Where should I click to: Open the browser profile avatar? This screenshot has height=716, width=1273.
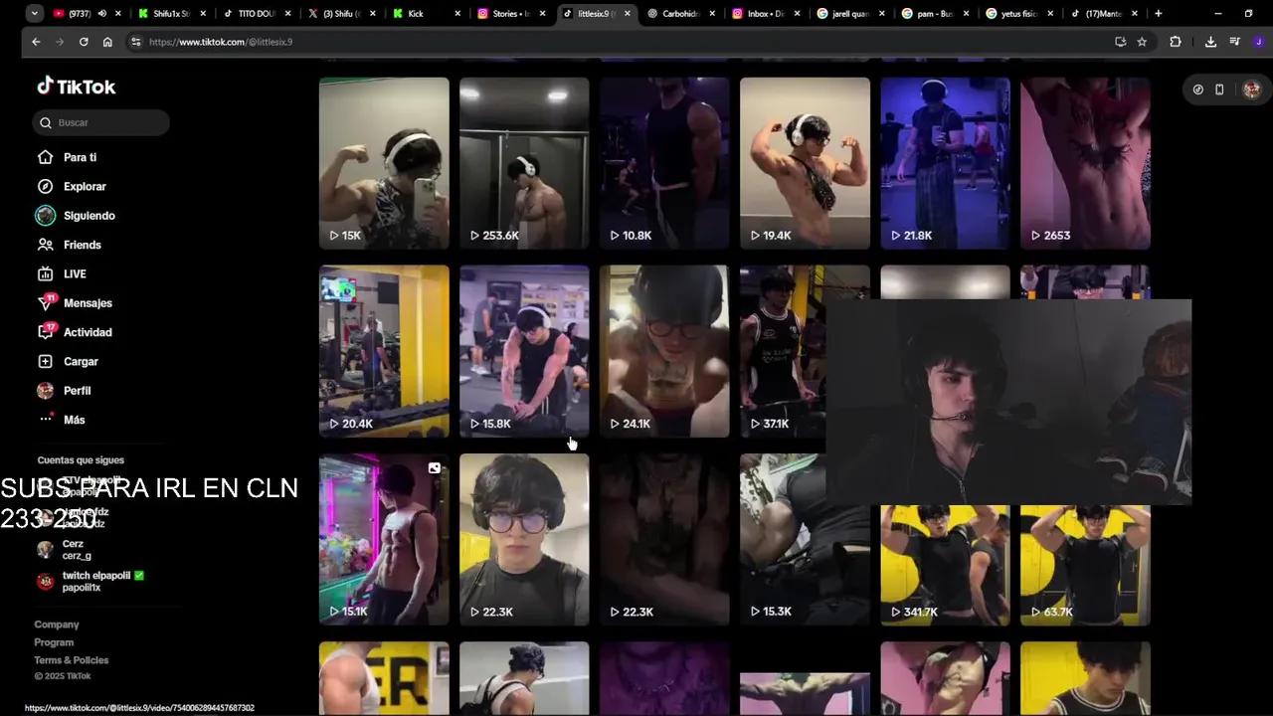pyautogui.click(x=1258, y=42)
